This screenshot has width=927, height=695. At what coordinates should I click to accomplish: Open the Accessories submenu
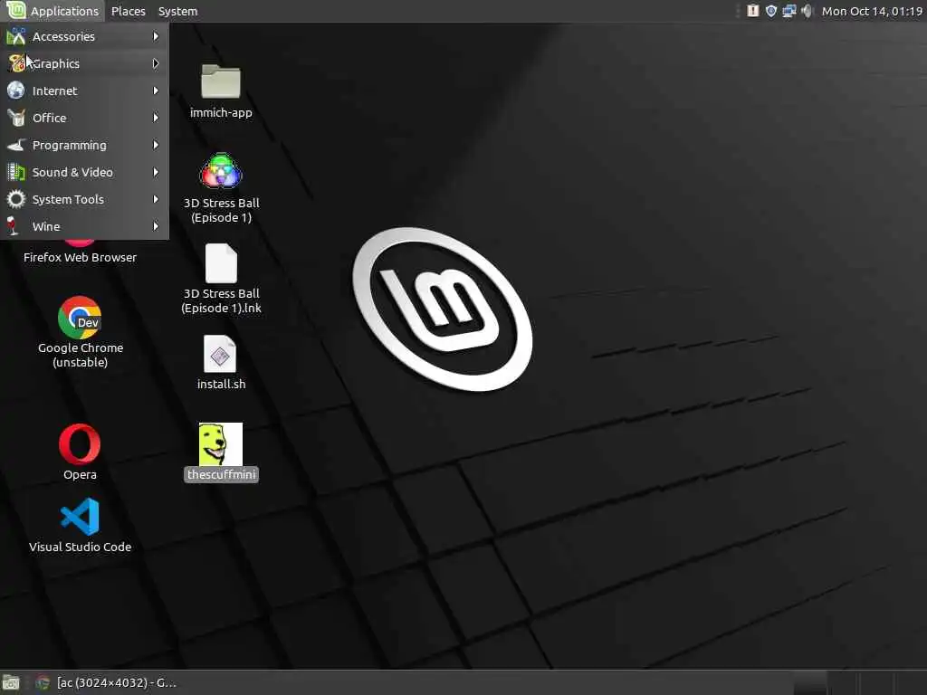click(84, 36)
